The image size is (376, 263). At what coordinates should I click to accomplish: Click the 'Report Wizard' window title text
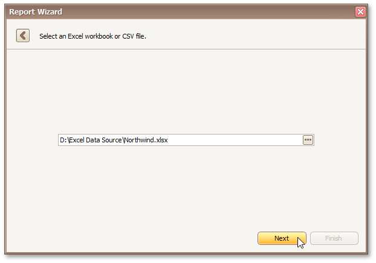tap(36, 11)
